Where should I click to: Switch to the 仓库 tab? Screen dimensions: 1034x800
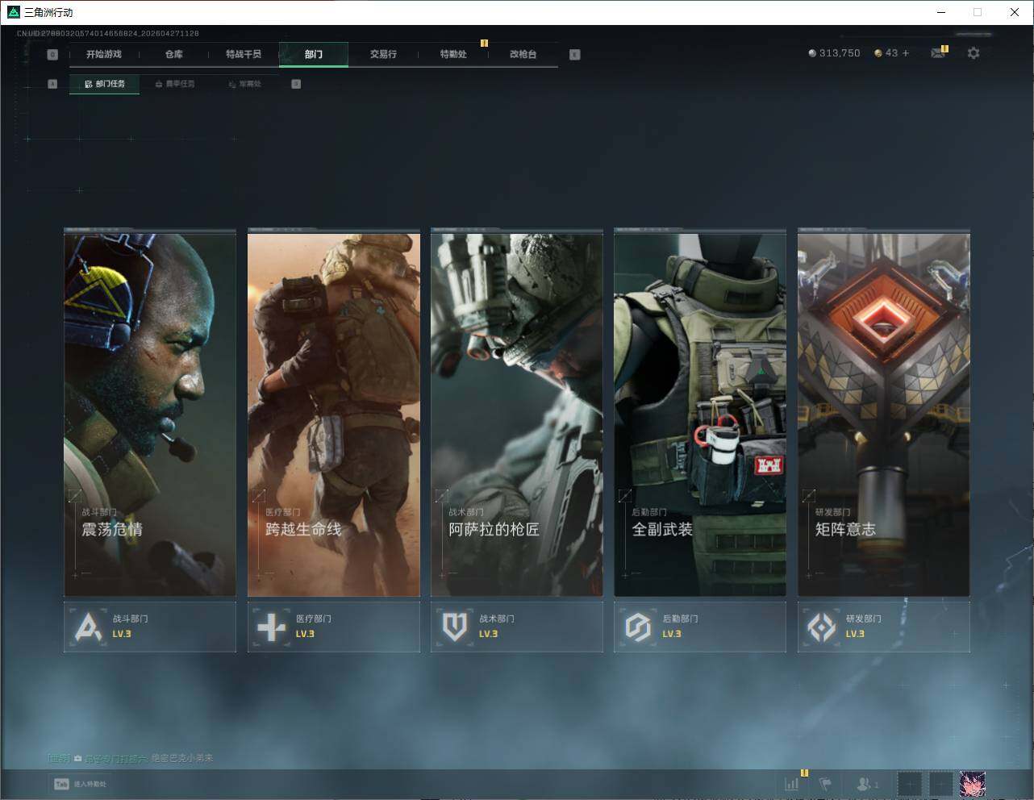click(174, 54)
